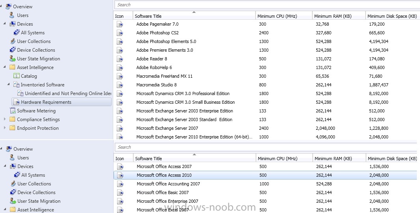
Task: Click the row icon for Adobe Premiere Elements 3.0
Action: pyautogui.click(x=120, y=50)
